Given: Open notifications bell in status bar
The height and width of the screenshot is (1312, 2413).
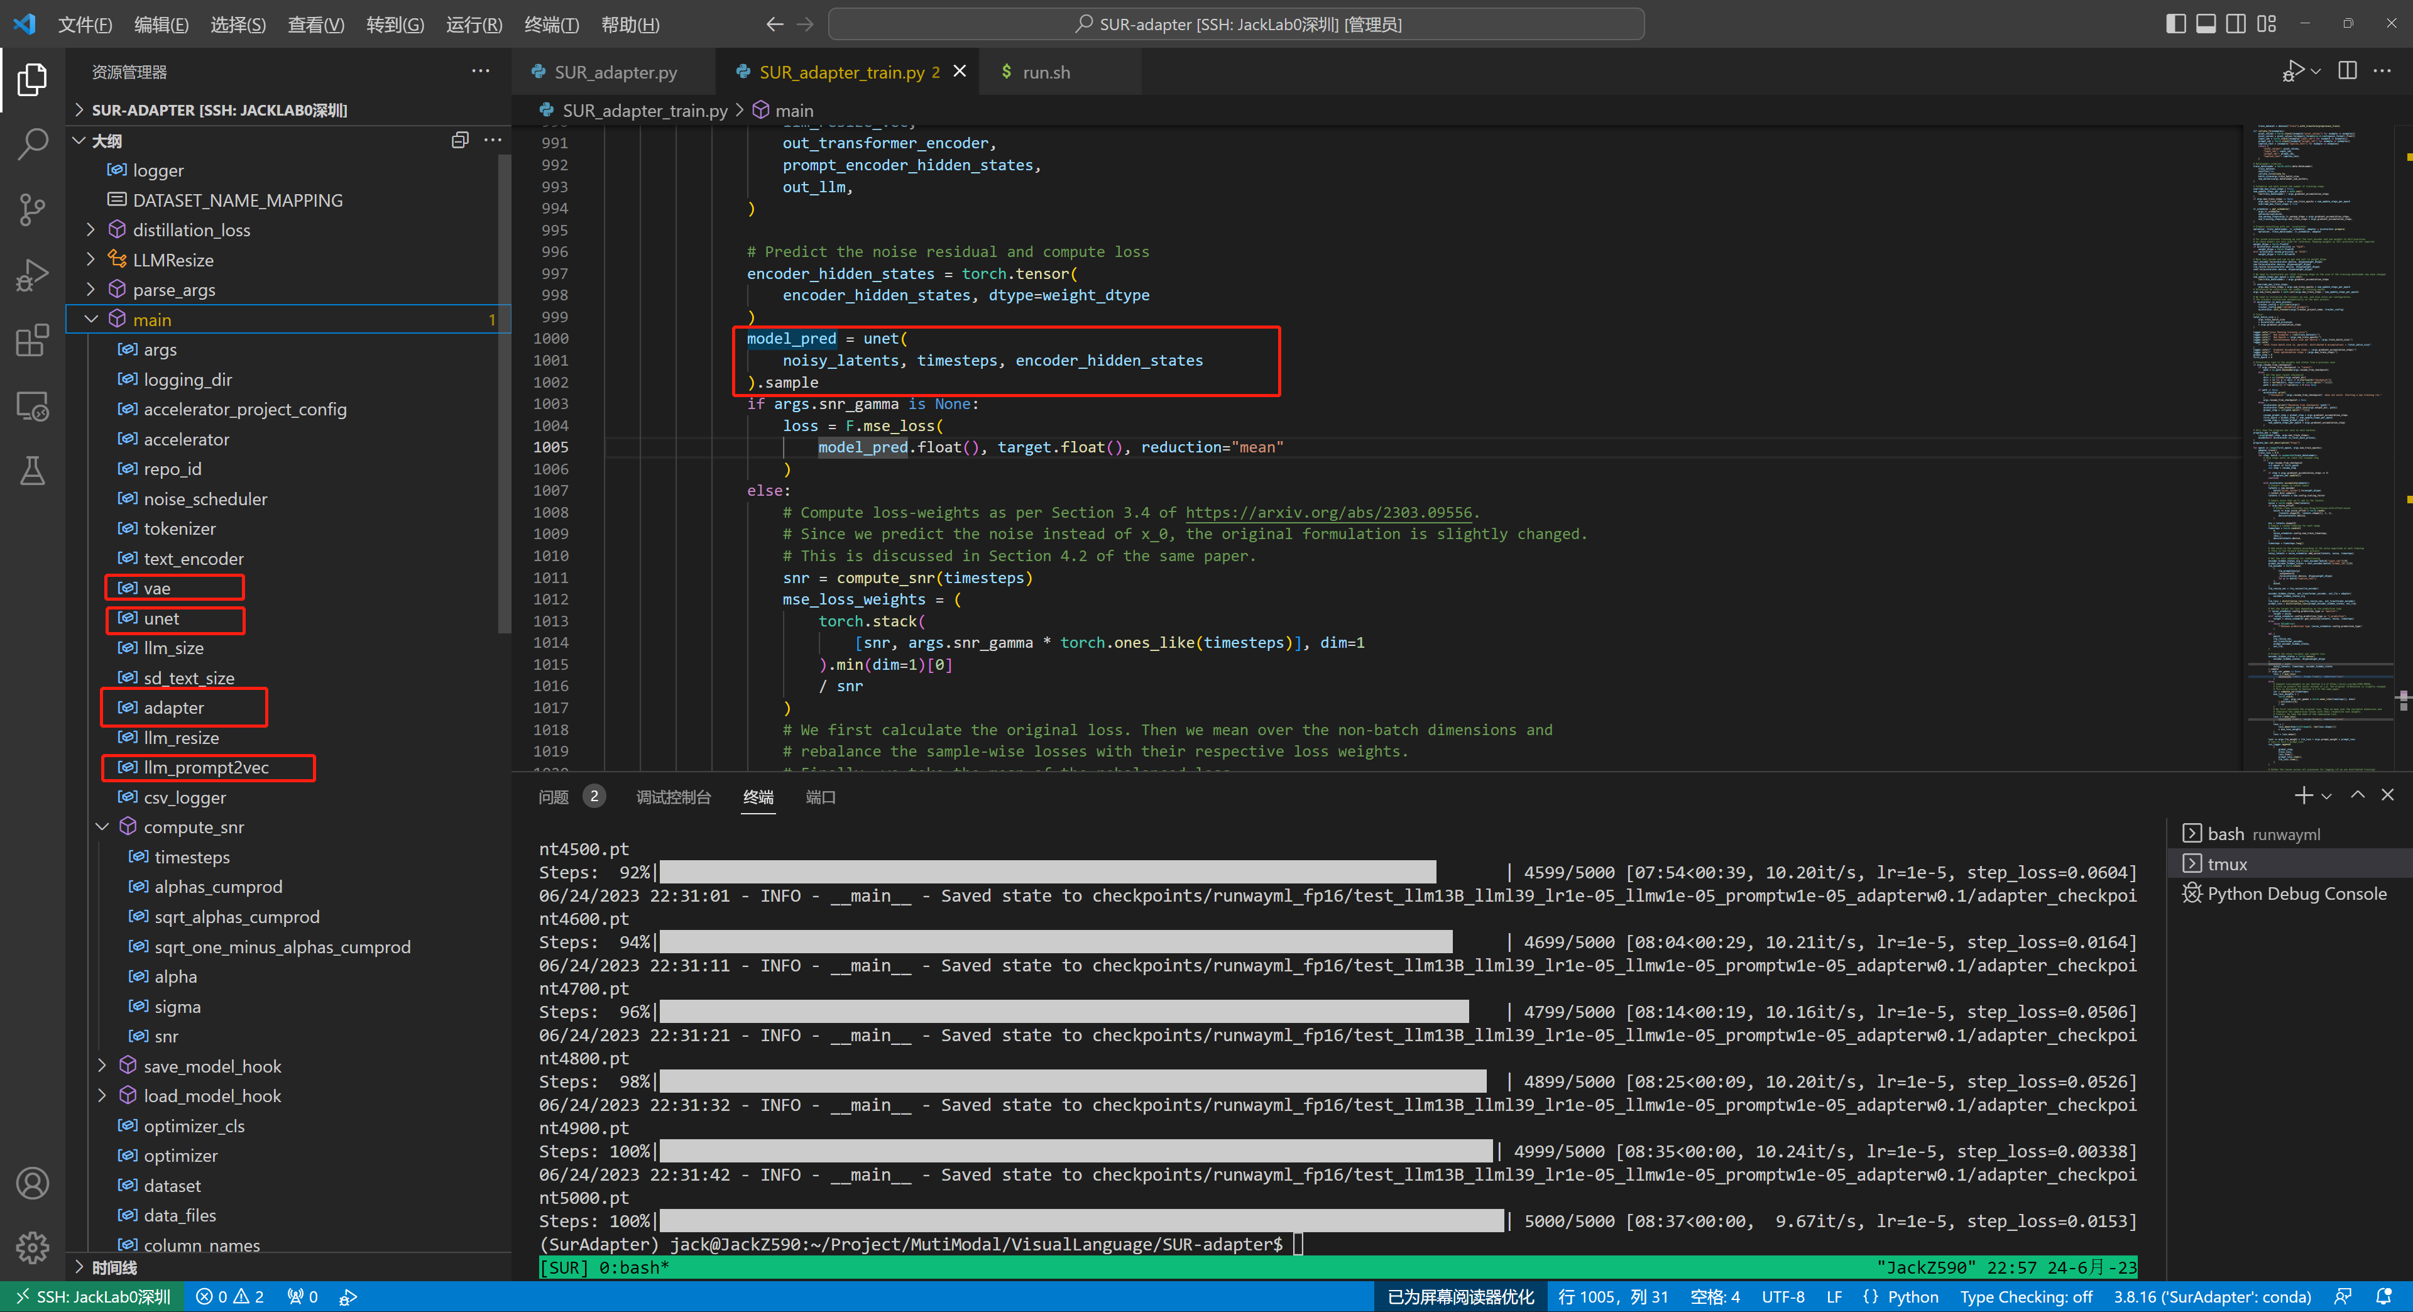Looking at the screenshot, I should click(2384, 1297).
